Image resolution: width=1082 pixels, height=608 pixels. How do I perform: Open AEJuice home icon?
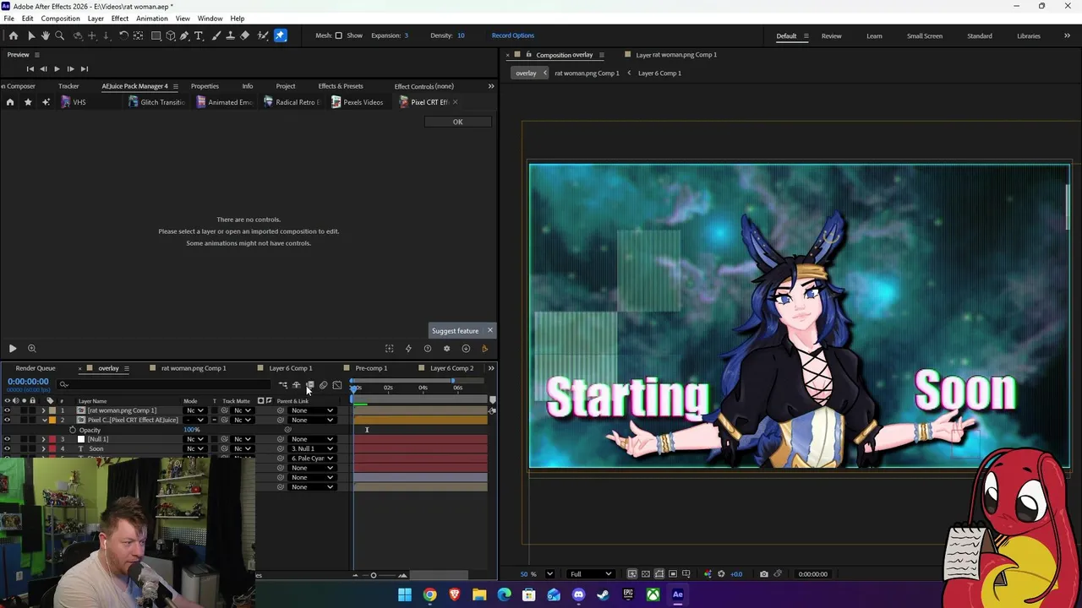click(10, 102)
